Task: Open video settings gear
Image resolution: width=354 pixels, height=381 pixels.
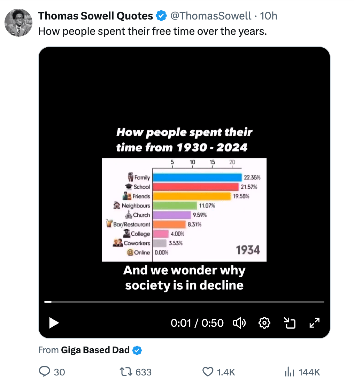Action: click(x=264, y=323)
